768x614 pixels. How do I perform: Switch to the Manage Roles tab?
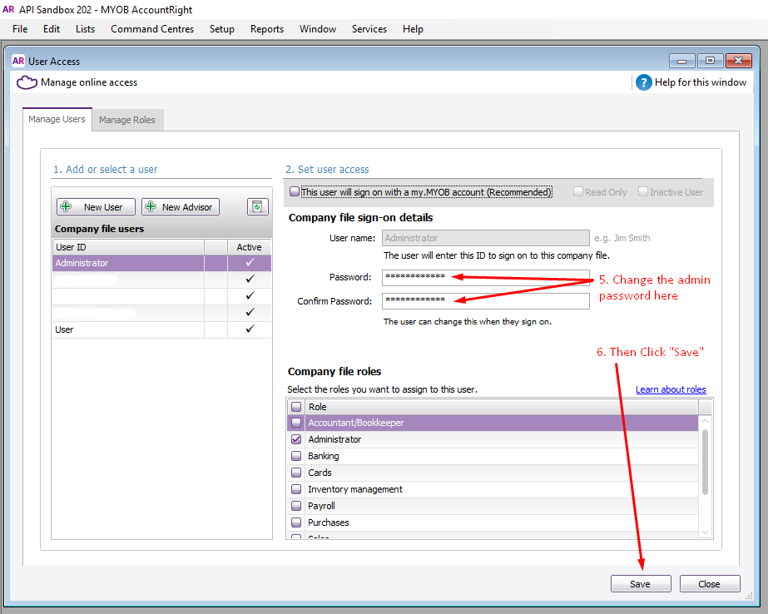tap(126, 120)
